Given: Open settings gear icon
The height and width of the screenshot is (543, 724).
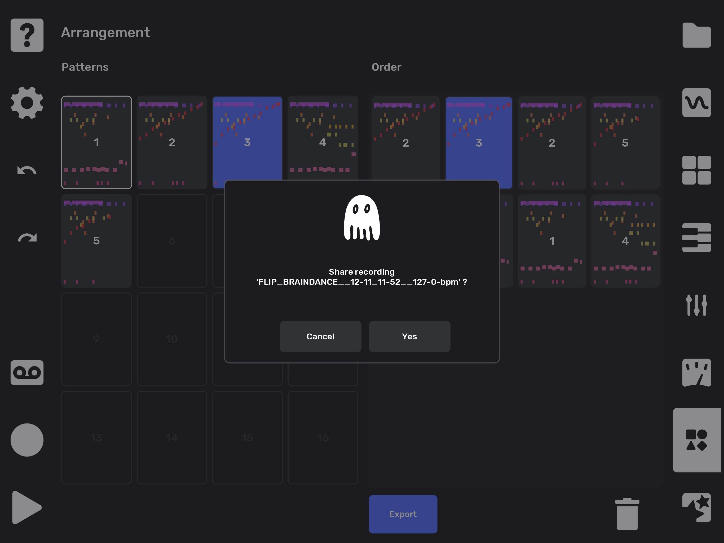Looking at the screenshot, I should point(27,103).
